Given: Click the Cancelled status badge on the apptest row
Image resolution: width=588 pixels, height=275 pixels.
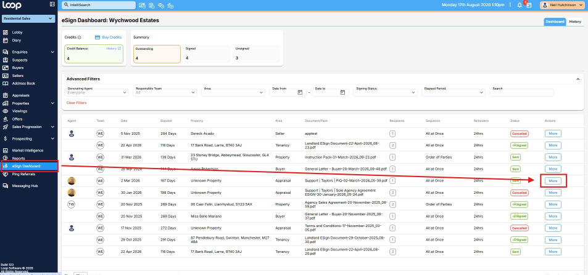Looking at the screenshot, I should tap(520, 134).
